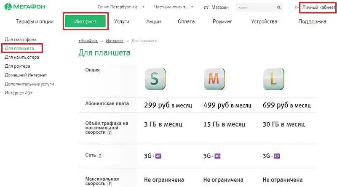
Task: Open Личный кабинет link
Action: pyautogui.click(x=318, y=7)
